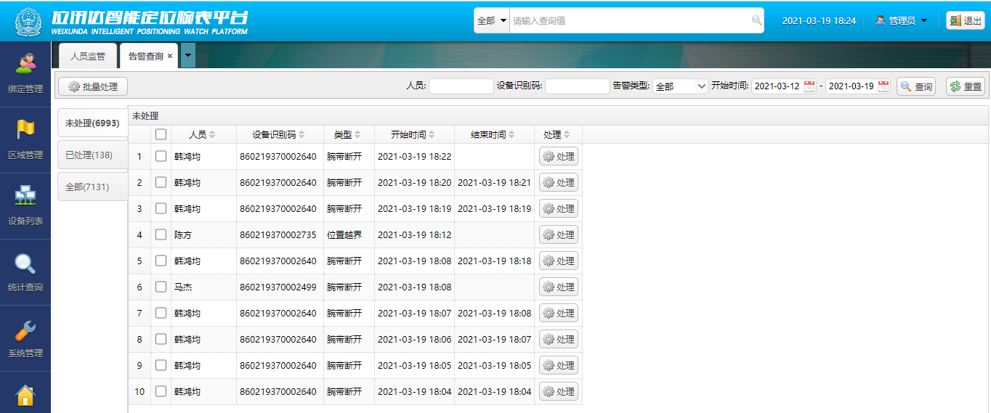
Task: Open 系统管理 wrench icon
Action: coord(25,330)
